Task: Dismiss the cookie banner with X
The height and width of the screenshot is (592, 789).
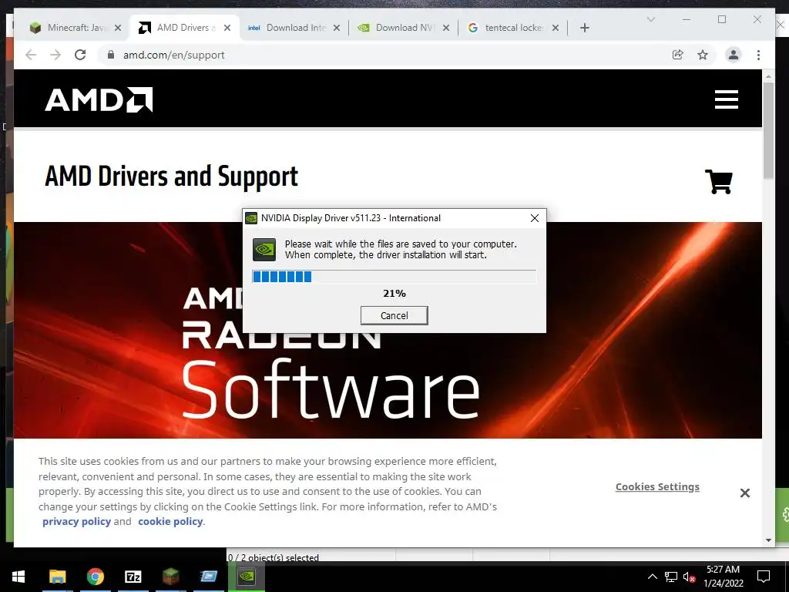Action: pos(745,493)
